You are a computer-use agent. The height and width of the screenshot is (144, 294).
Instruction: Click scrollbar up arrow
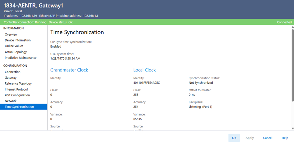pyautogui.click(x=293, y=27)
